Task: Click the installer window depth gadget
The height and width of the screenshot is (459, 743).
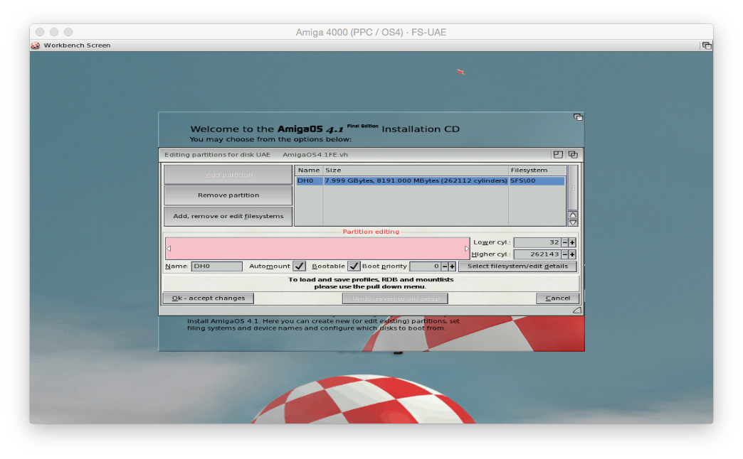Action: pos(578,117)
